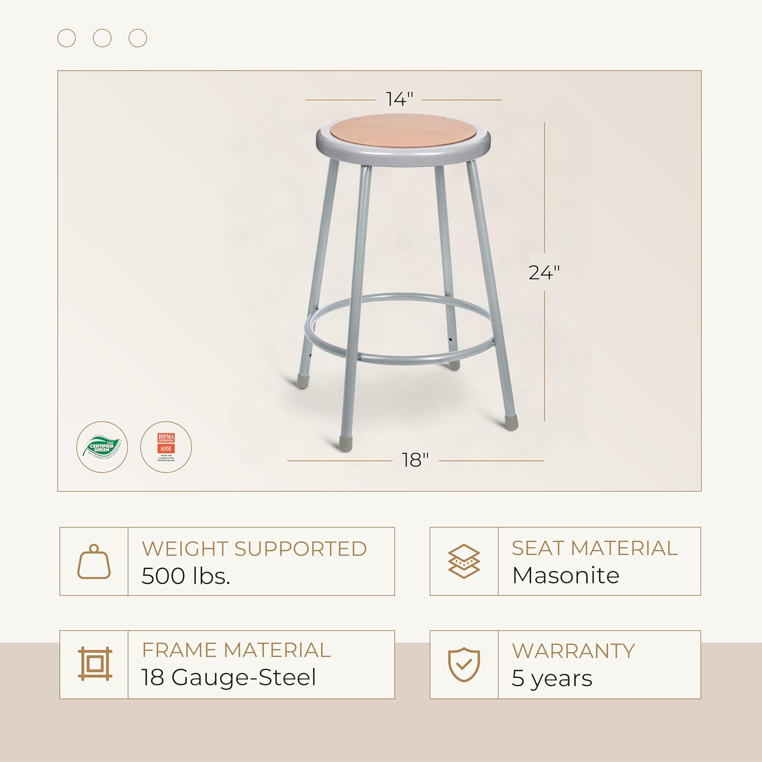
Task: Click the "WARRANTY" heading
Action: point(573,651)
